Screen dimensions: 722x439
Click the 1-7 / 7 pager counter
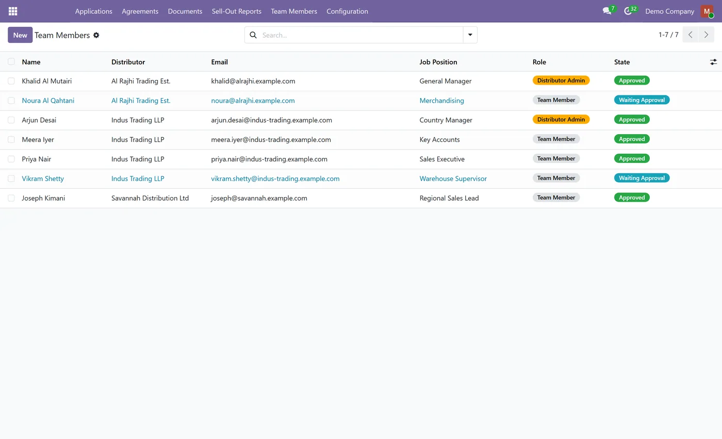668,35
